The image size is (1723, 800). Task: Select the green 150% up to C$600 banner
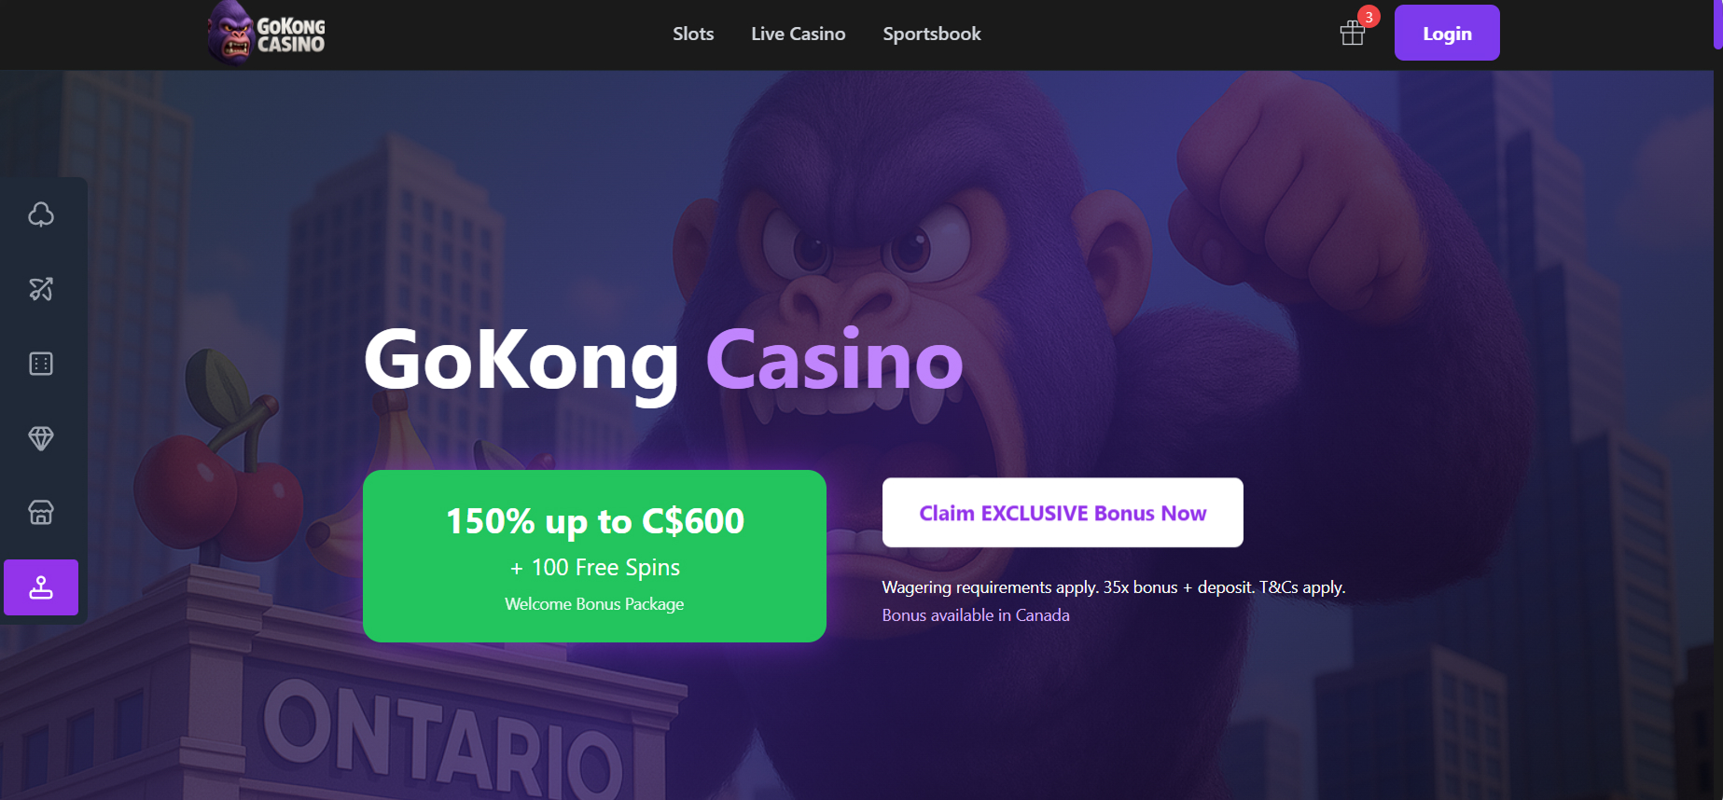[x=594, y=556]
